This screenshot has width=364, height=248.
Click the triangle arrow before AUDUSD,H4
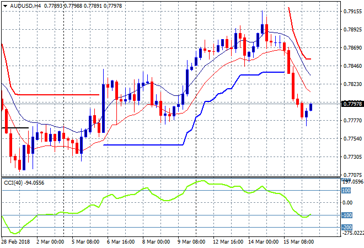coord(5,6)
